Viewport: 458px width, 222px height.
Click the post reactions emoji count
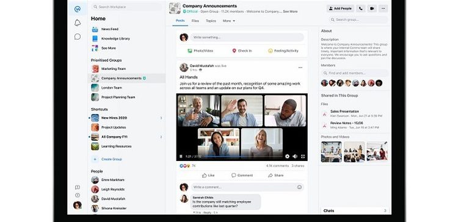pos(187,166)
